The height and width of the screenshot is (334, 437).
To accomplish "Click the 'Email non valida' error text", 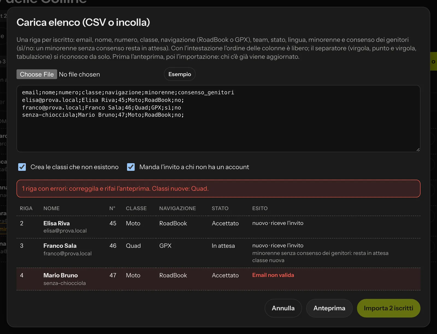I will (x=273, y=275).
